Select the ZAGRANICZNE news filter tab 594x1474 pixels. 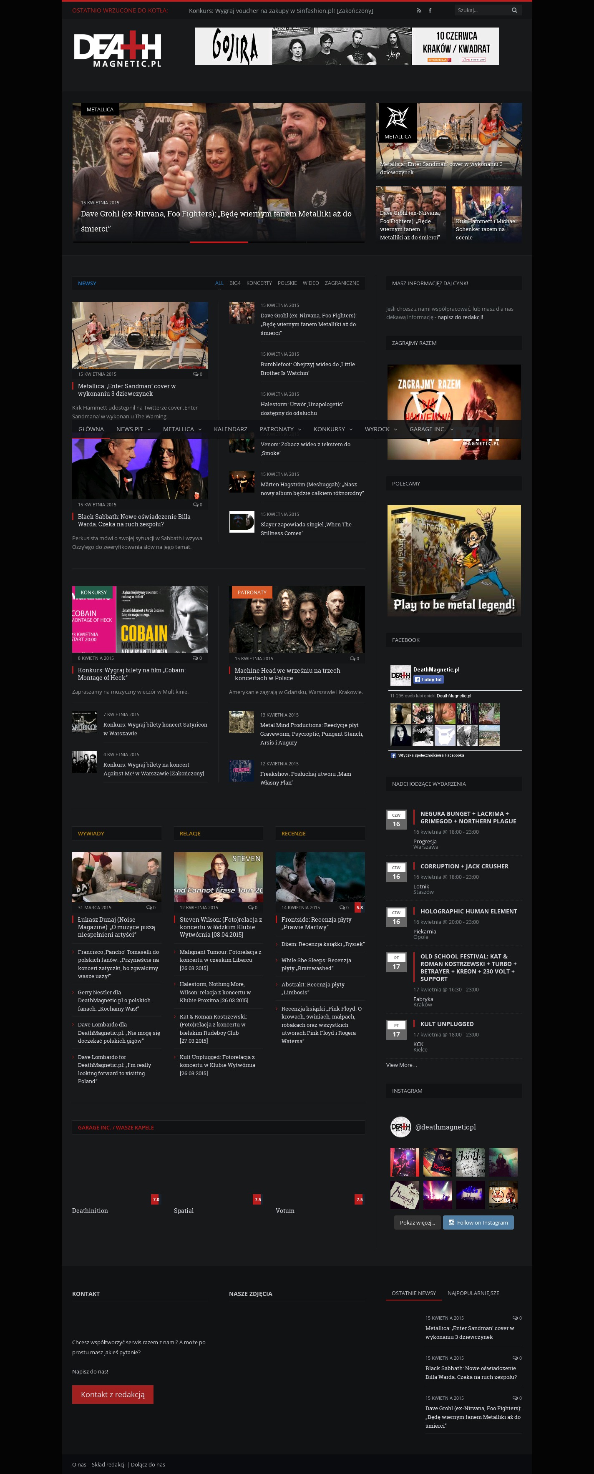[x=342, y=283]
